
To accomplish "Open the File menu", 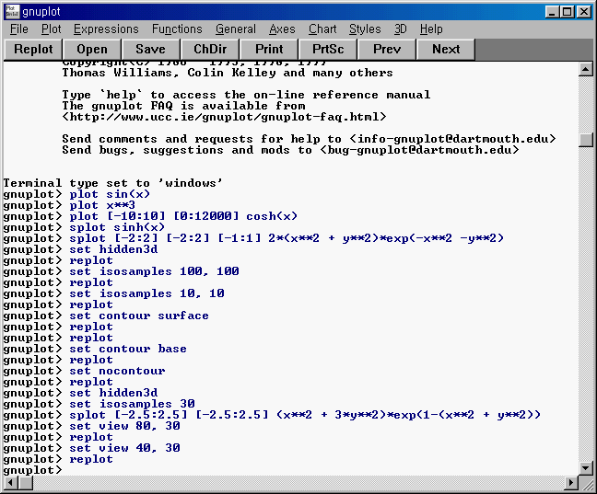I will (19, 29).
